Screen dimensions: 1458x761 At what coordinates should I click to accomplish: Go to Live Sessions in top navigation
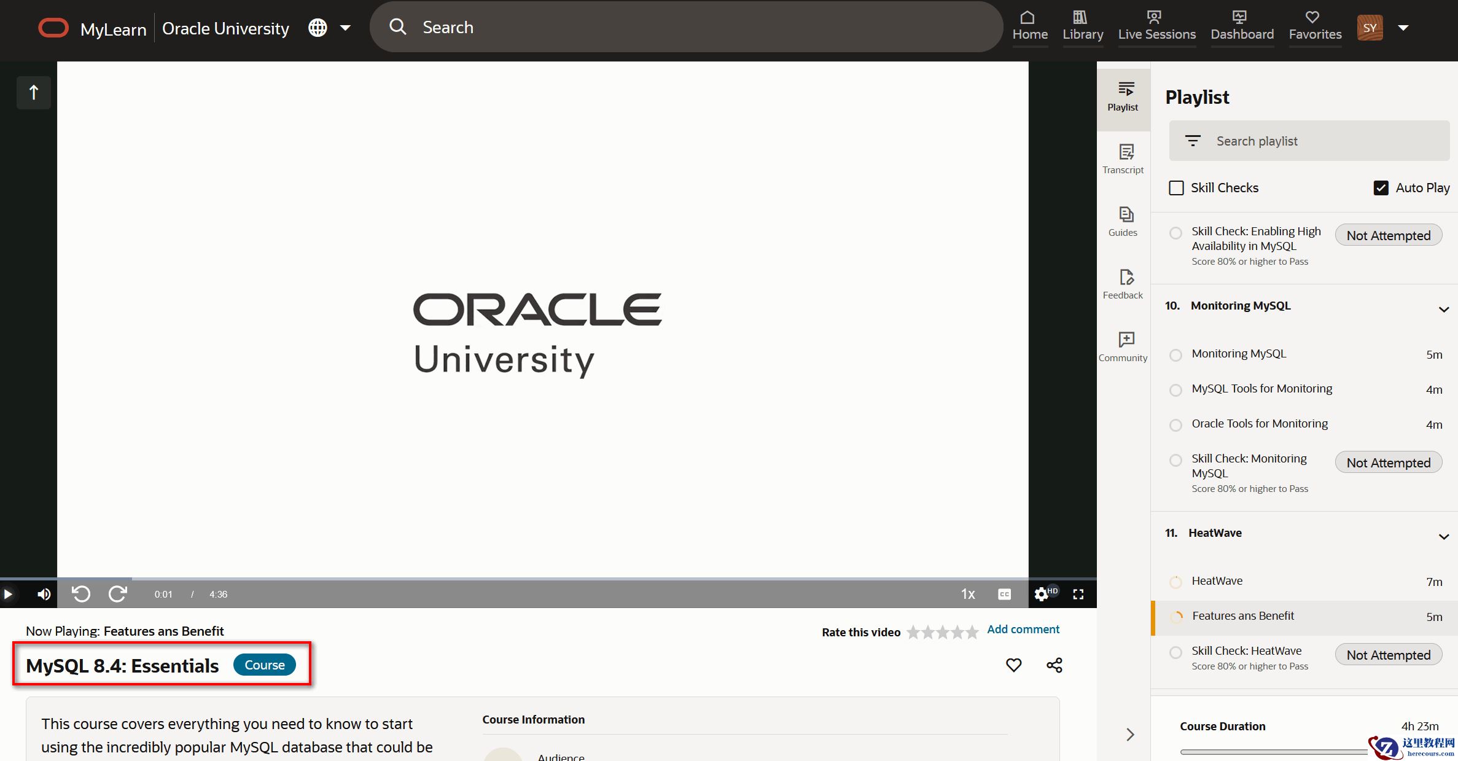pos(1156,26)
